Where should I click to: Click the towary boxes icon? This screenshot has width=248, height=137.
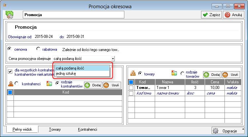(x=133, y=73)
